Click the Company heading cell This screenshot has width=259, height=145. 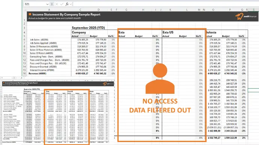click(79, 33)
